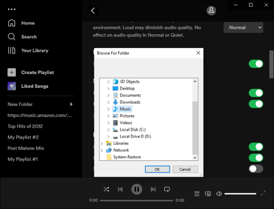Mute using the speaker icon

[219, 194]
